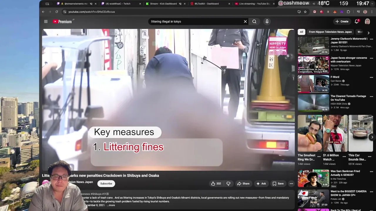Open options for Sam Bankman Fried video
The image size is (376, 211).
[x=372, y=172]
